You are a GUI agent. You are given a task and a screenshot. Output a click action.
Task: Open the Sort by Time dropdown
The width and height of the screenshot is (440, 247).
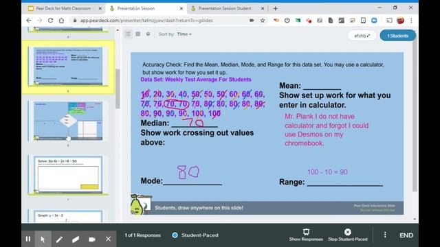(184, 34)
